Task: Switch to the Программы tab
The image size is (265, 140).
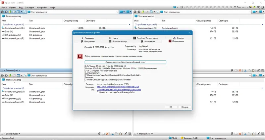Action: [88, 41]
